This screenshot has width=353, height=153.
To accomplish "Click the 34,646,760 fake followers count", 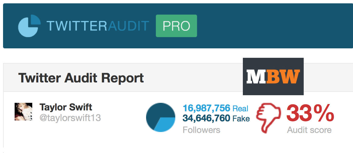I will pyautogui.click(x=206, y=118).
